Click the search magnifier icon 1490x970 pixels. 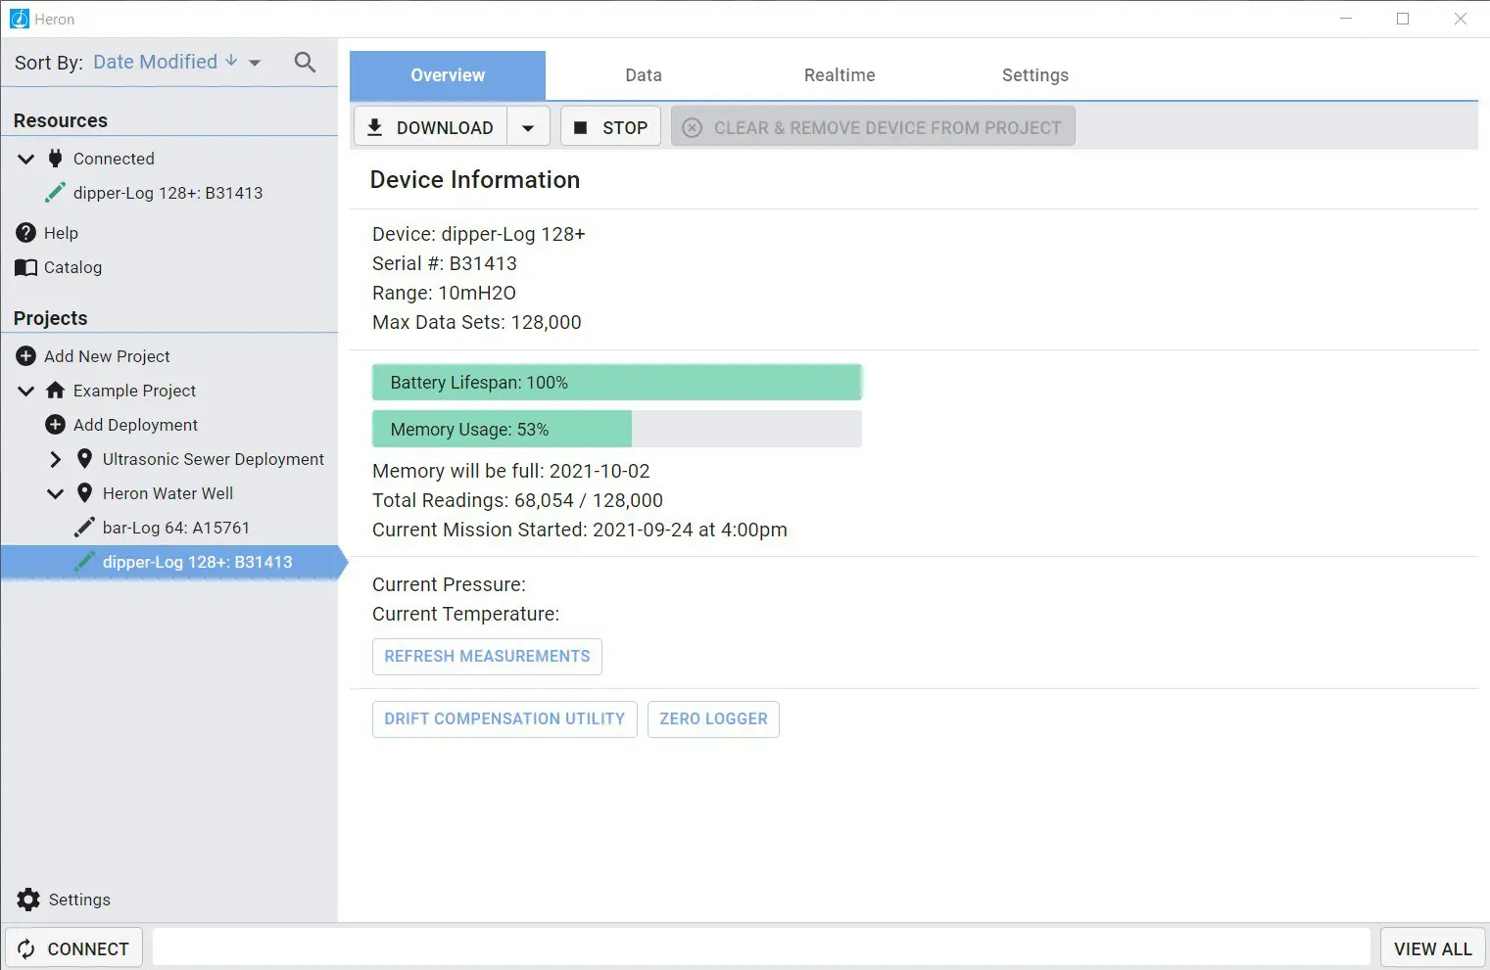pos(305,63)
